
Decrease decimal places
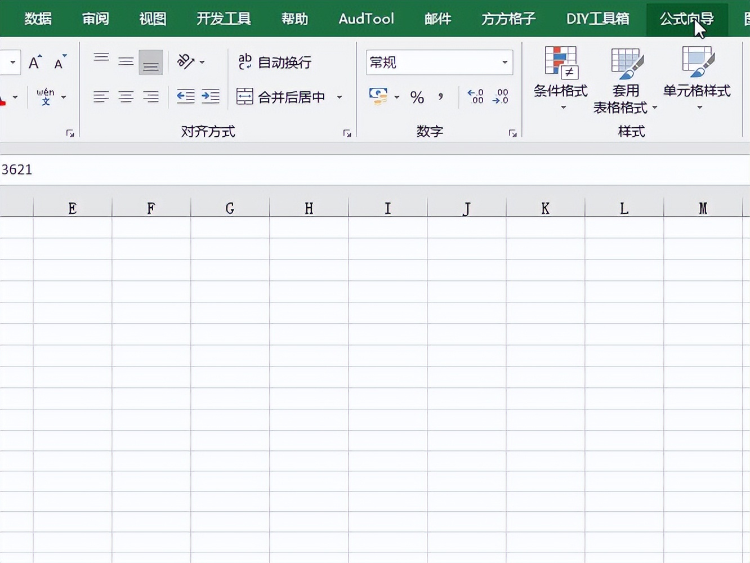click(500, 97)
